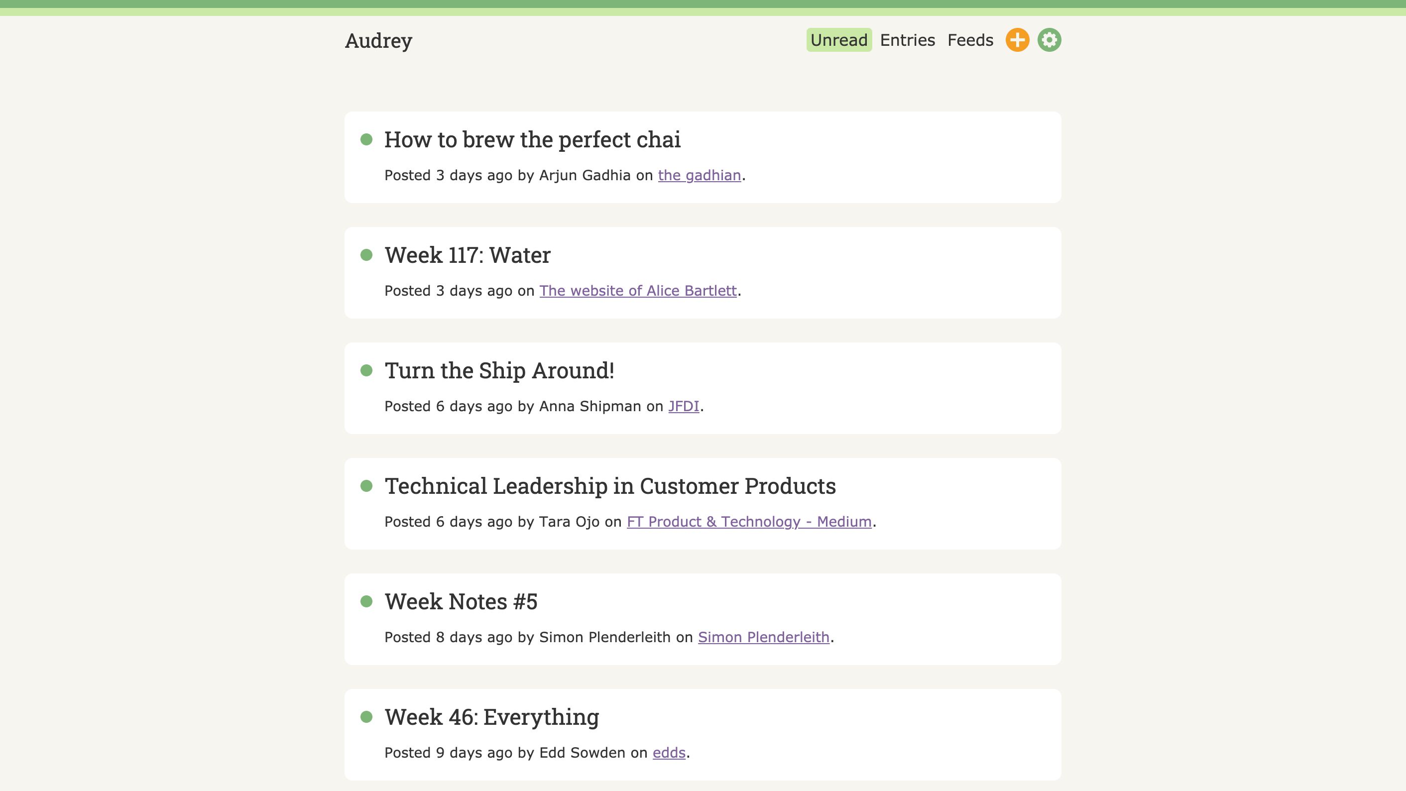The image size is (1406, 791).
Task: Select the Feeds view tab
Action: [x=970, y=40]
